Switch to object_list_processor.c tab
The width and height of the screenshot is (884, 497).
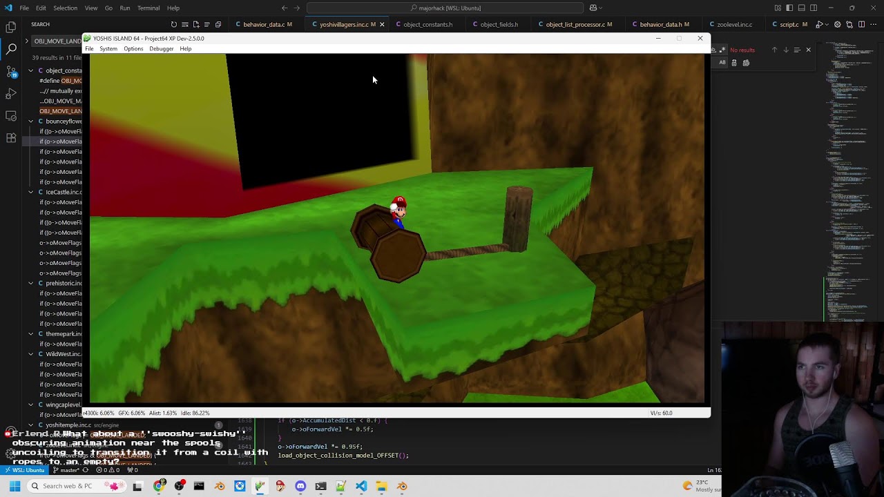point(575,24)
